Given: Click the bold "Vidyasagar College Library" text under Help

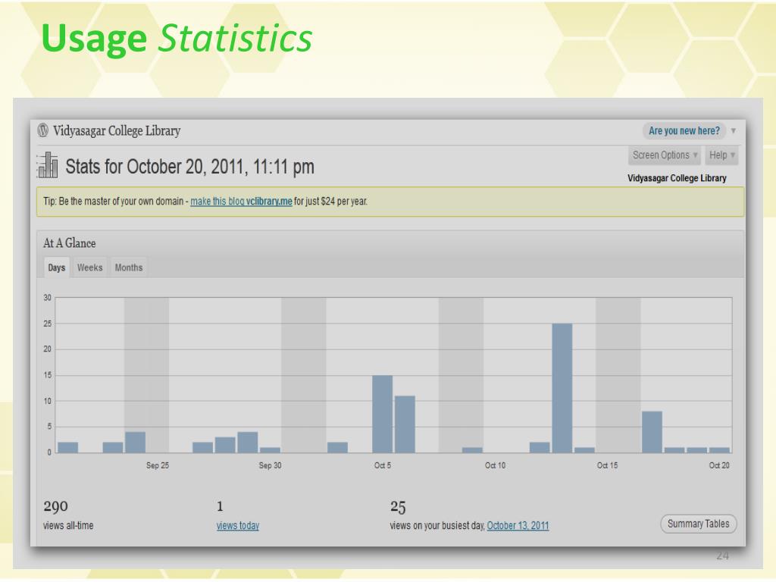Looking at the screenshot, I should point(677,178).
